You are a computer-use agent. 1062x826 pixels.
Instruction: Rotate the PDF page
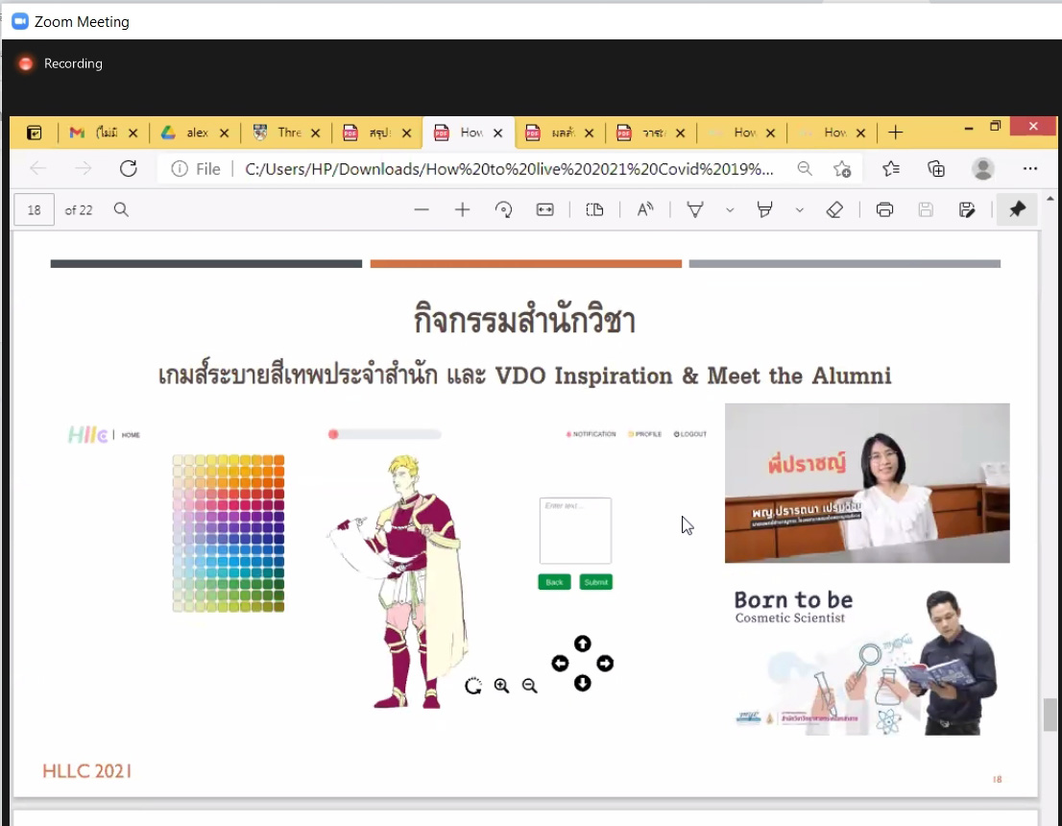click(x=505, y=209)
